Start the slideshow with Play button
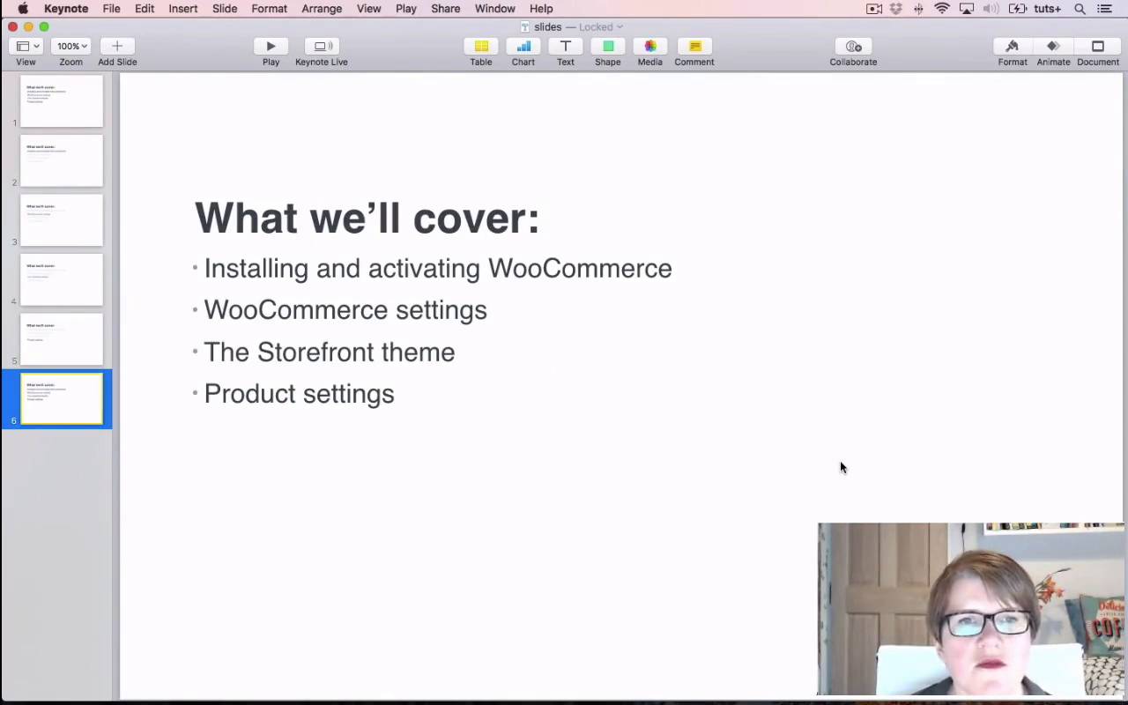 [271, 46]
